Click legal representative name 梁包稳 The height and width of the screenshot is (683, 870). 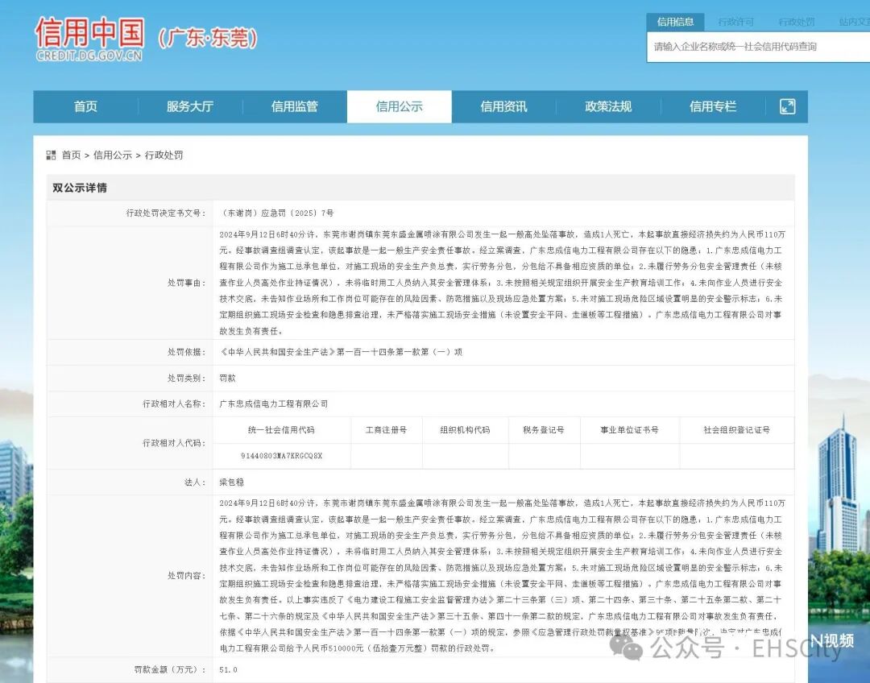[231, 482]
